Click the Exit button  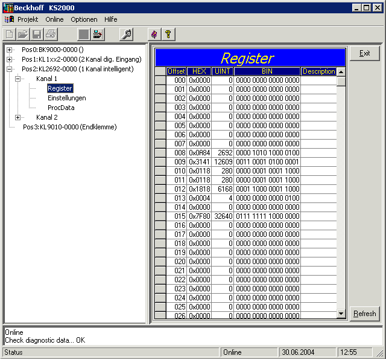click(364, 53)
